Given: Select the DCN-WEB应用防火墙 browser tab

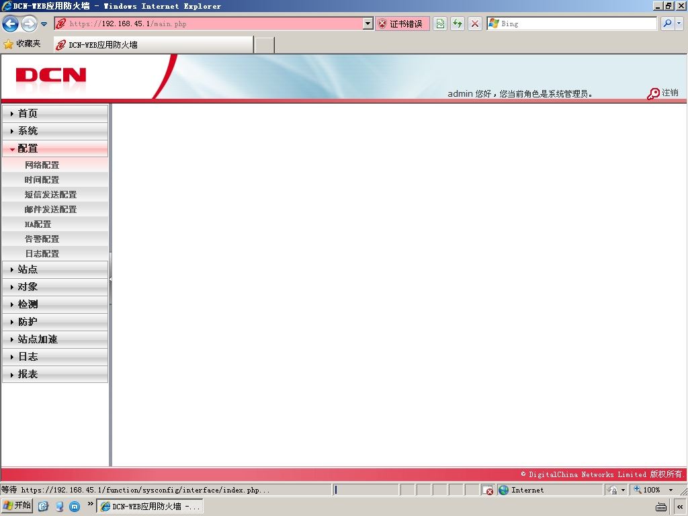Looking at the screenshot, I should pyautogui.click(x=154, y=45).
